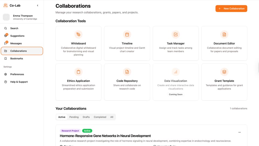This screenshot has height=146, width=259.
Task: Open Messages via its chat bubble icon
Action: tap(6, 43)
